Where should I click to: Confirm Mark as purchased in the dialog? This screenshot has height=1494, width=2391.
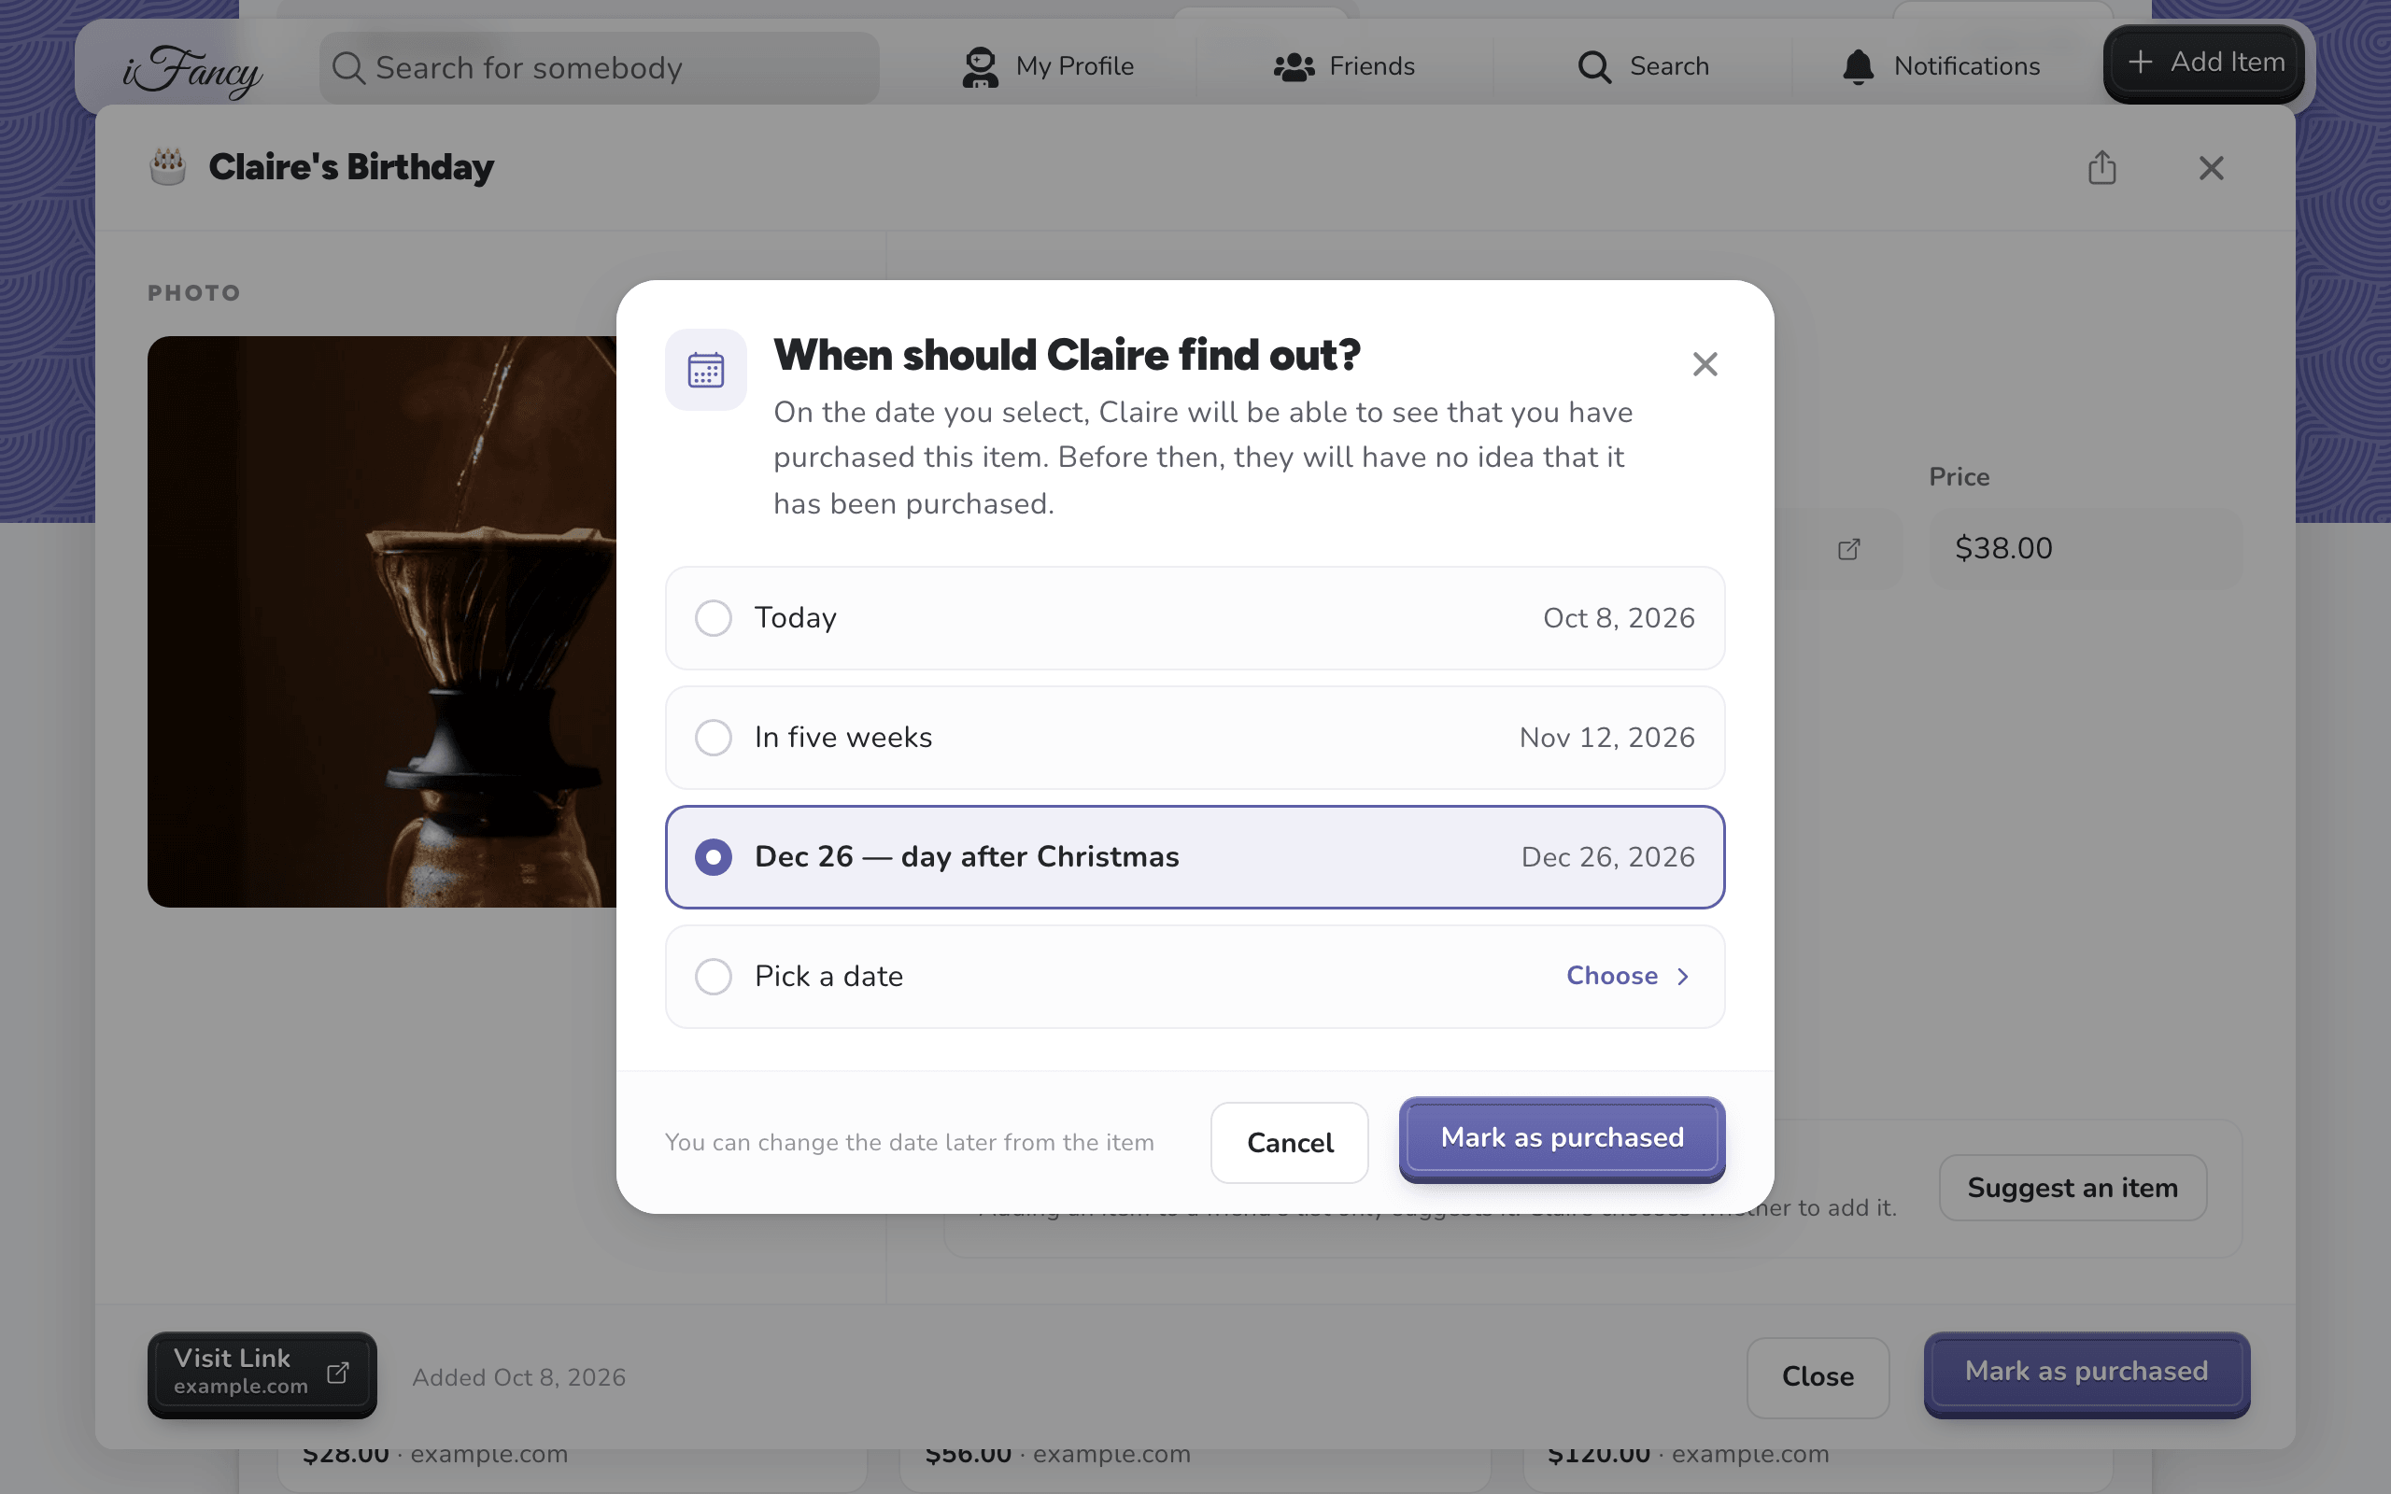tap(1562, 1138)
